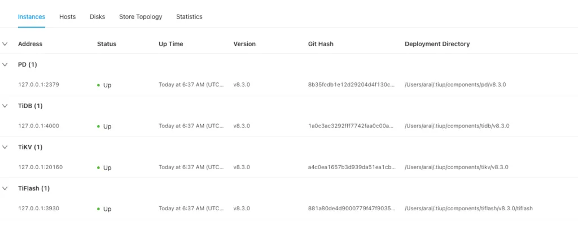Image resolution: width=578 pixels, height=248 pixels.
Task: Click version v8.3.0 in TiKV row
Action: tap(242, 167)
